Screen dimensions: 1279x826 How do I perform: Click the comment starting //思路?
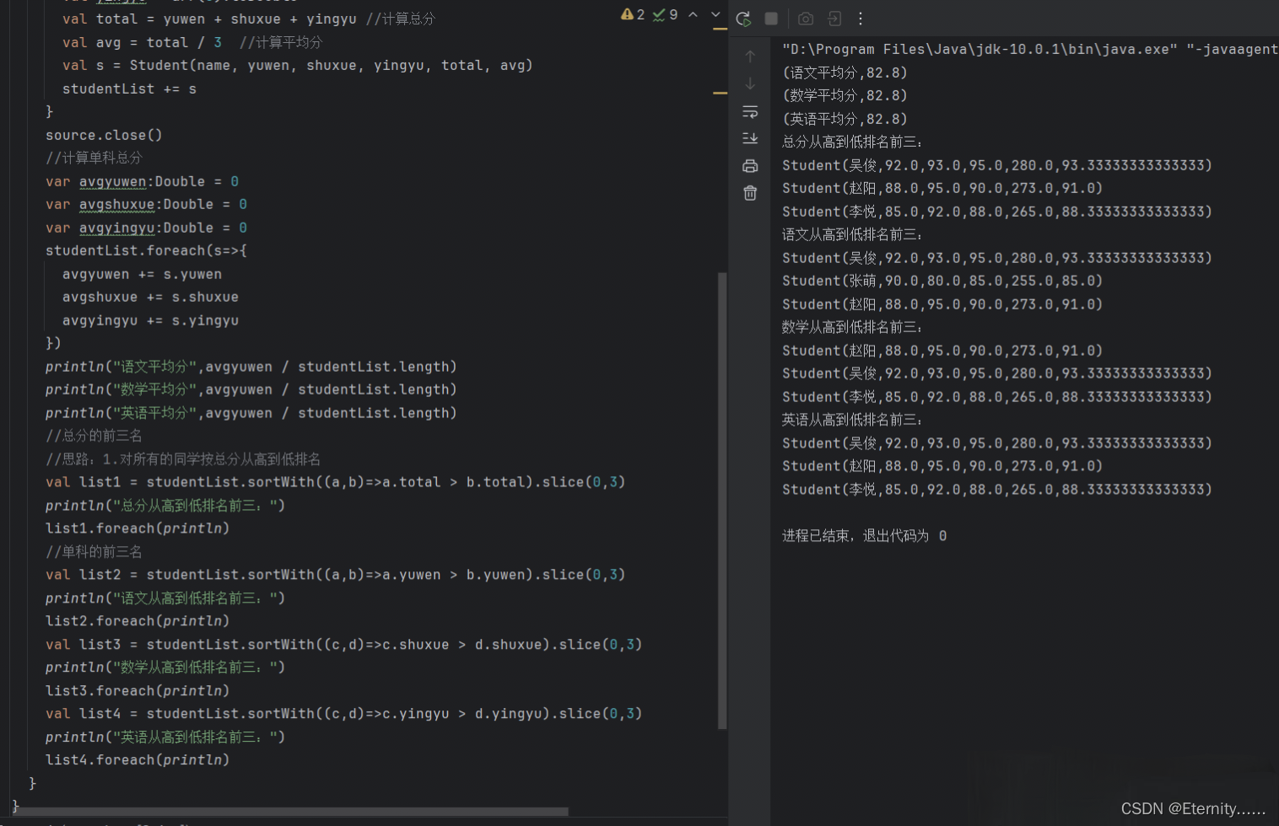click(183, 459)
